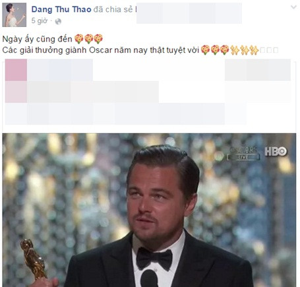The image size is (300, 287).
Task: Click the first bouquet emoji after 'cũng đến'
Action: [79, 39]
